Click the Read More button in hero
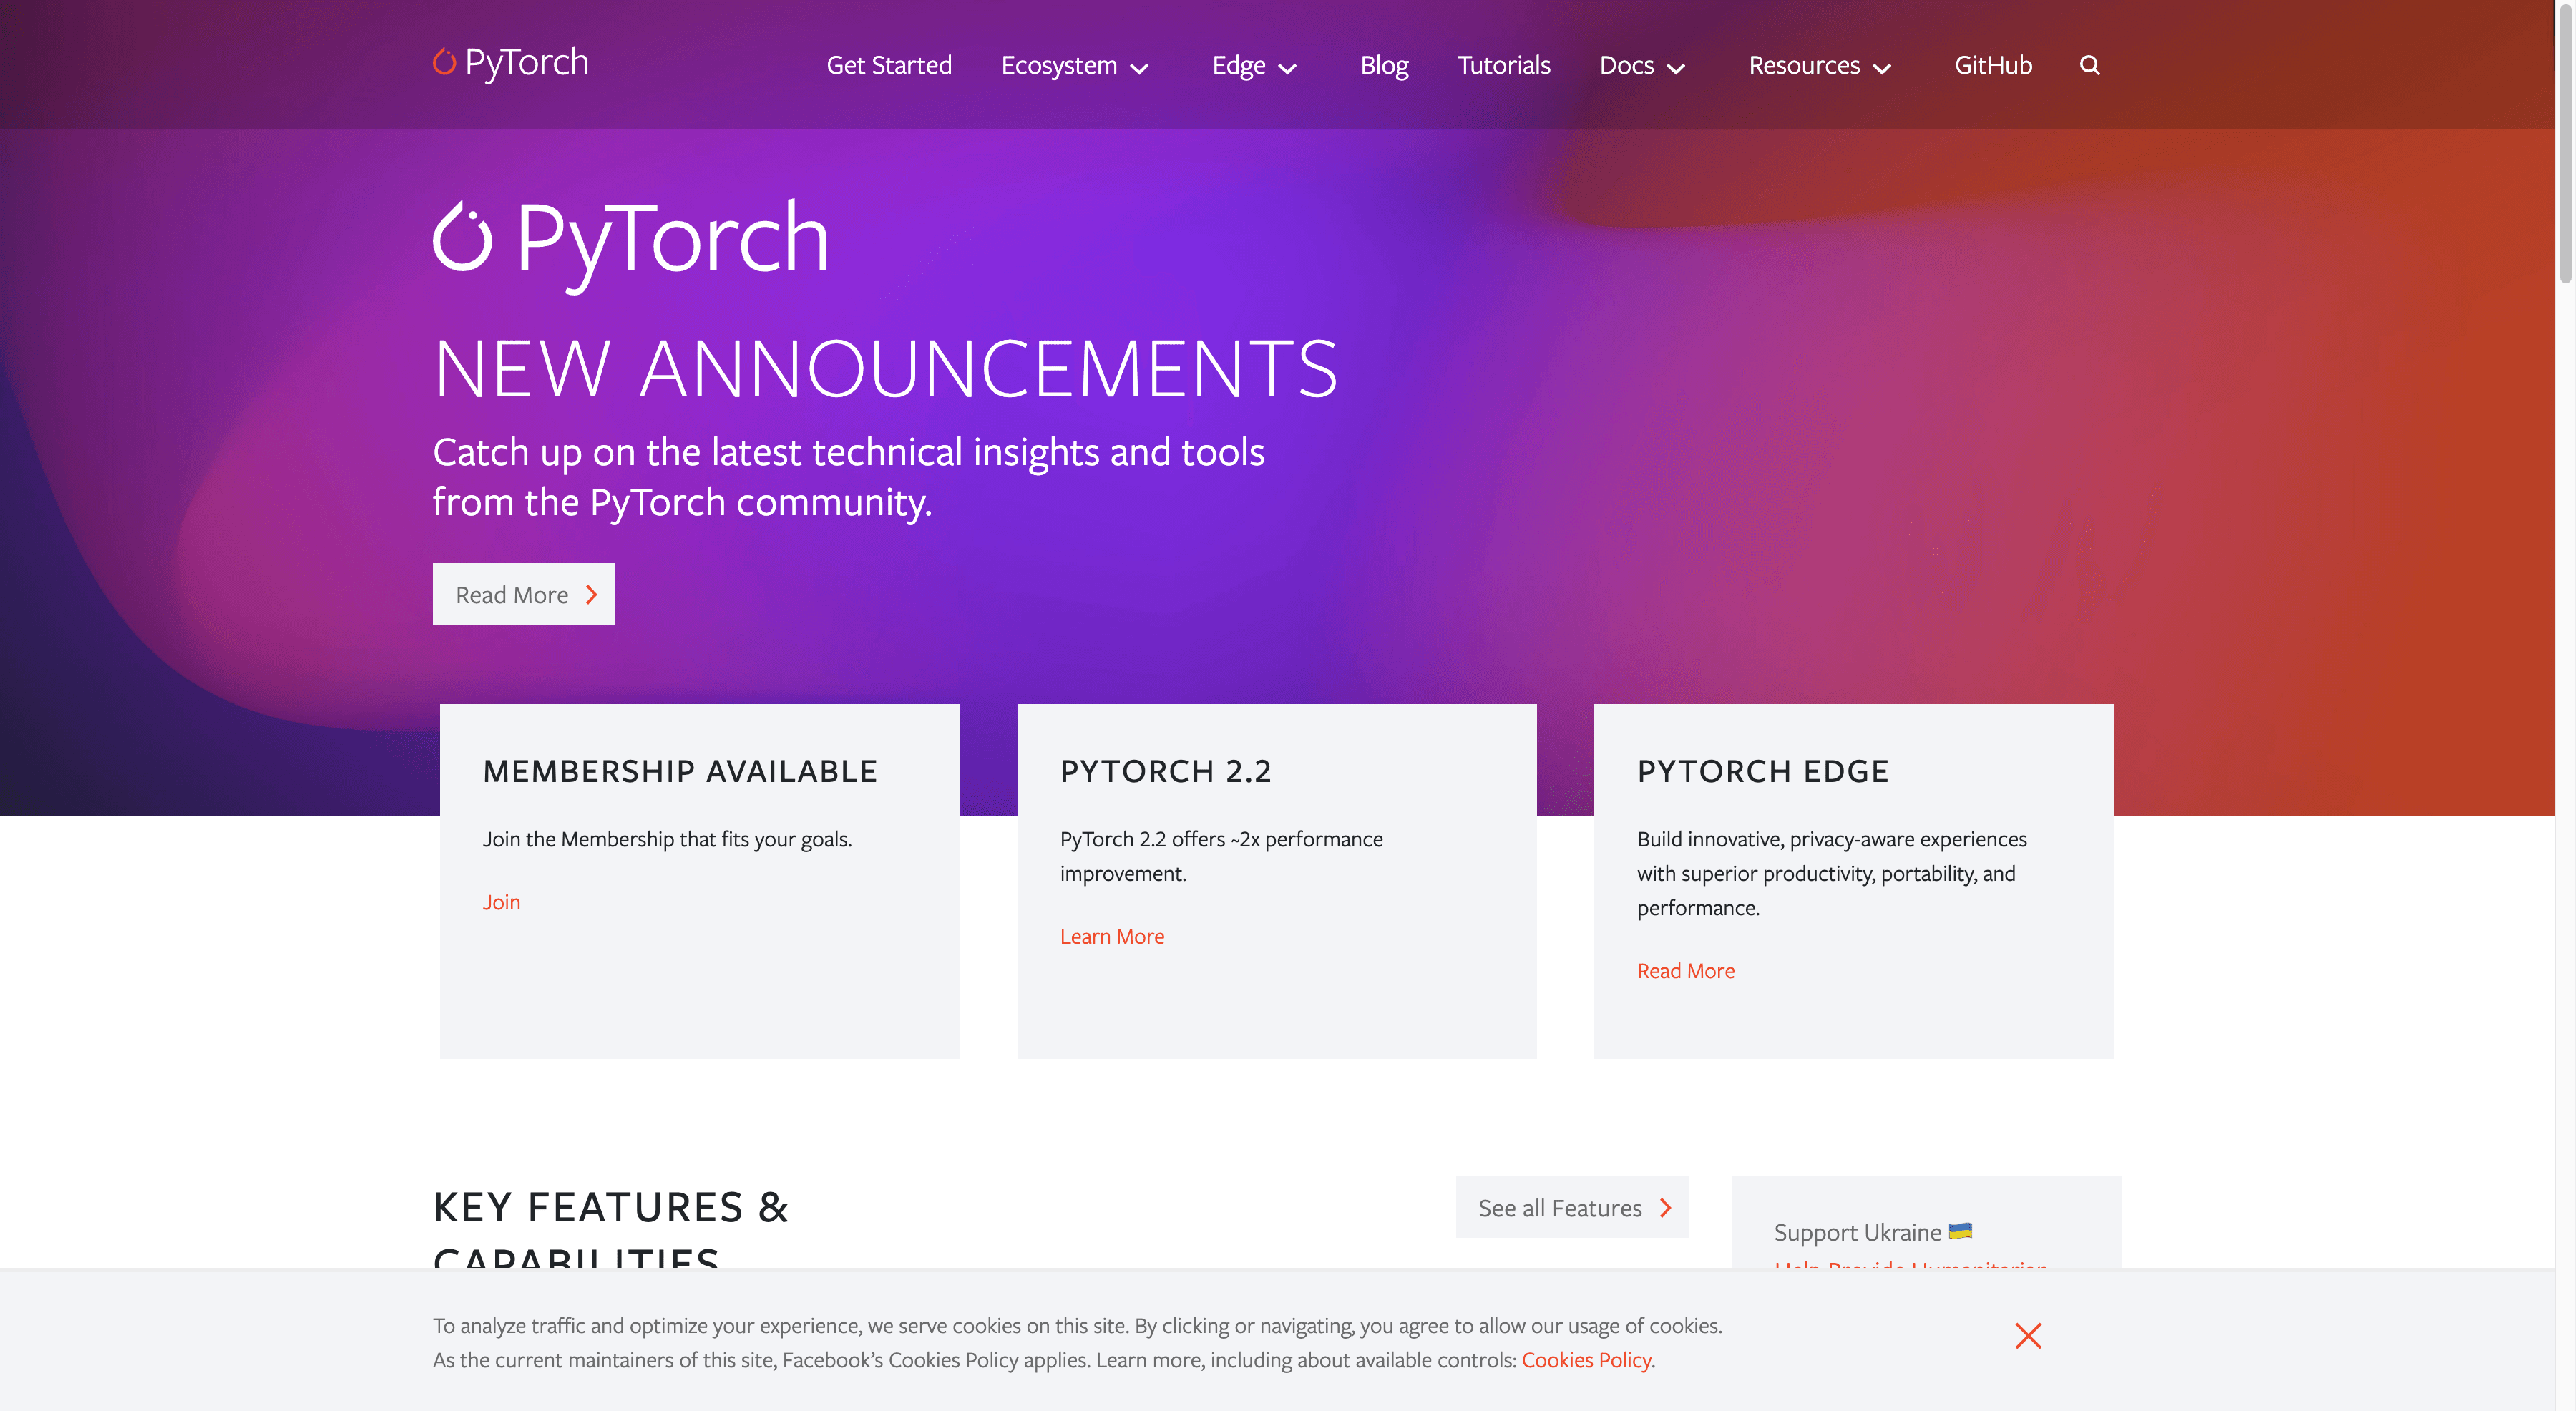Viewport: 2576px width, 1411px height. (523, 592)
